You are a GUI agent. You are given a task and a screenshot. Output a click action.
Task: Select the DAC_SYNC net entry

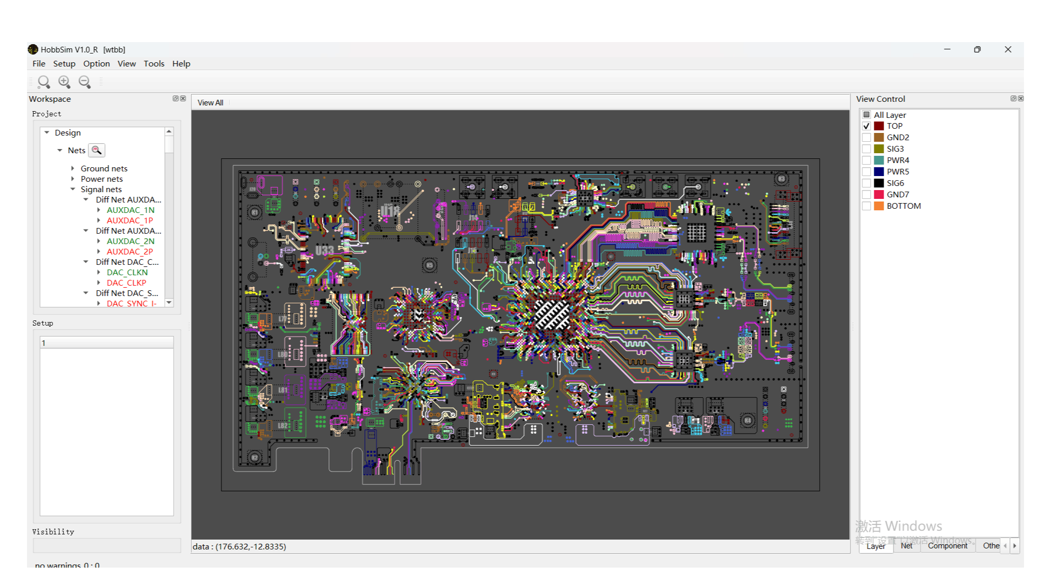tap(132, 303)
